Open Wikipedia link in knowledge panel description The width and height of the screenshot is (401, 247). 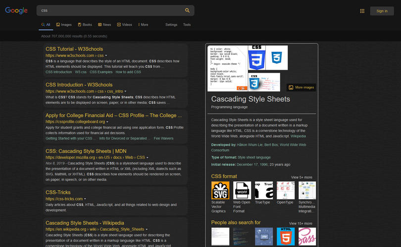coord(298,136)
